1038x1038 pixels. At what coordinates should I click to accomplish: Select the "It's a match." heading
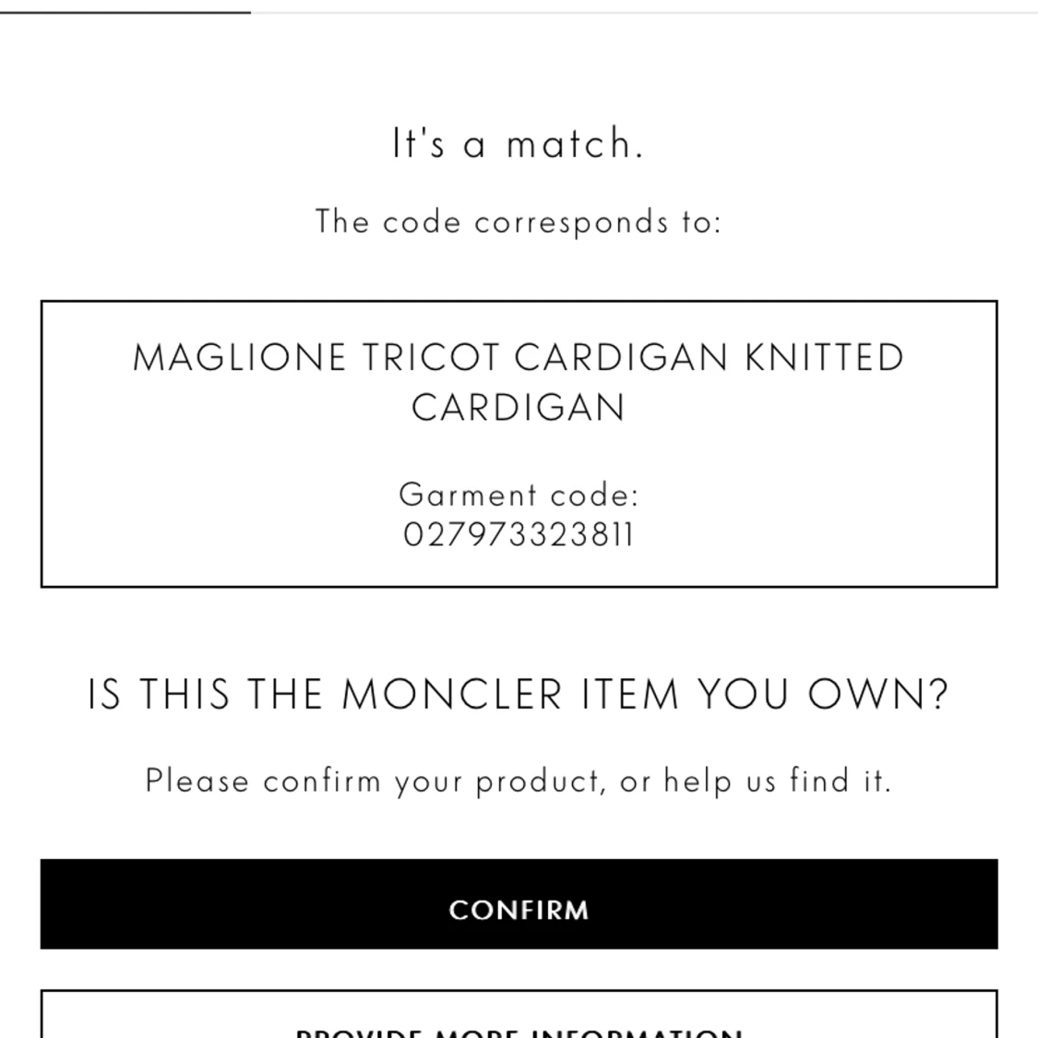pos(519,143)
